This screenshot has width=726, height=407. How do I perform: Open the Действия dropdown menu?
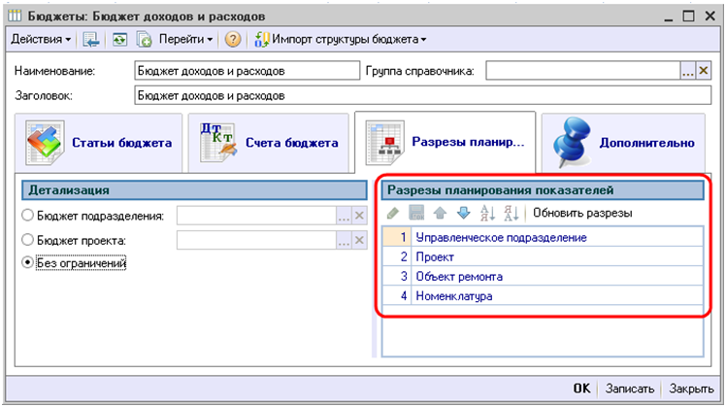[41, 40]
